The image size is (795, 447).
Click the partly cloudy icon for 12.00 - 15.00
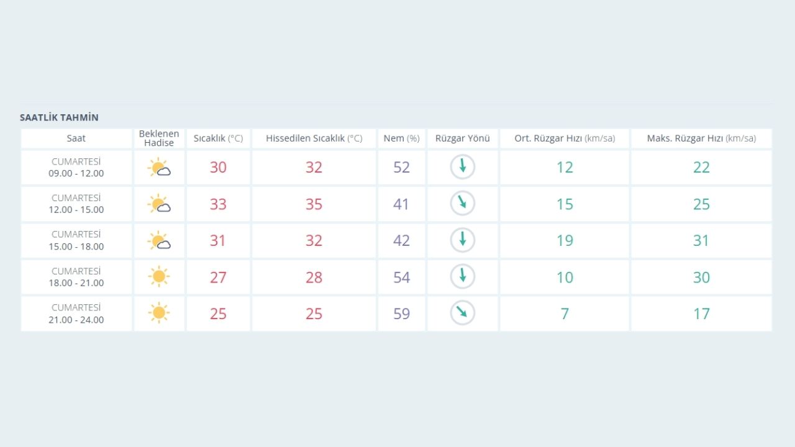[159, 204]
